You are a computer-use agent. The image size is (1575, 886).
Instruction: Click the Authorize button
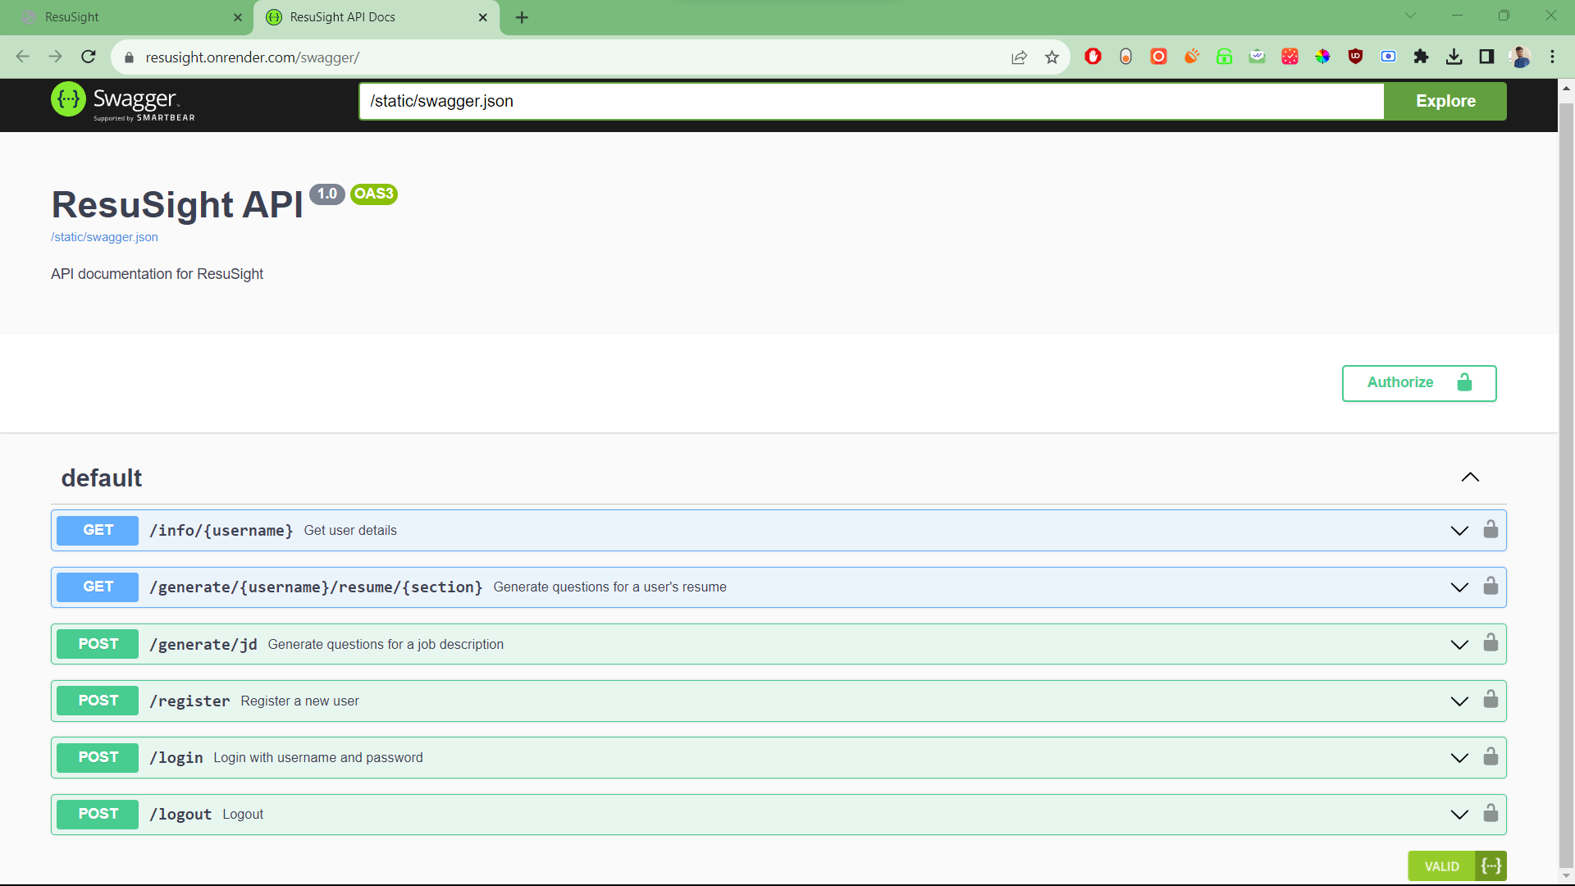click(x=1418, y=383)
